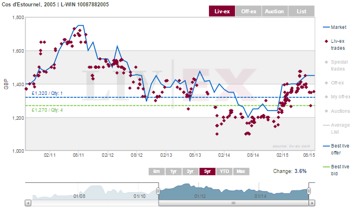
Task: Select the Auction tab
Action: (x=275, y=11)
